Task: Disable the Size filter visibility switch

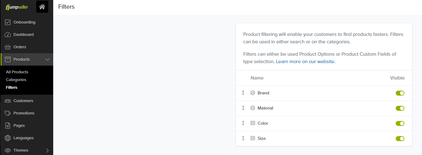Action: 400,139
